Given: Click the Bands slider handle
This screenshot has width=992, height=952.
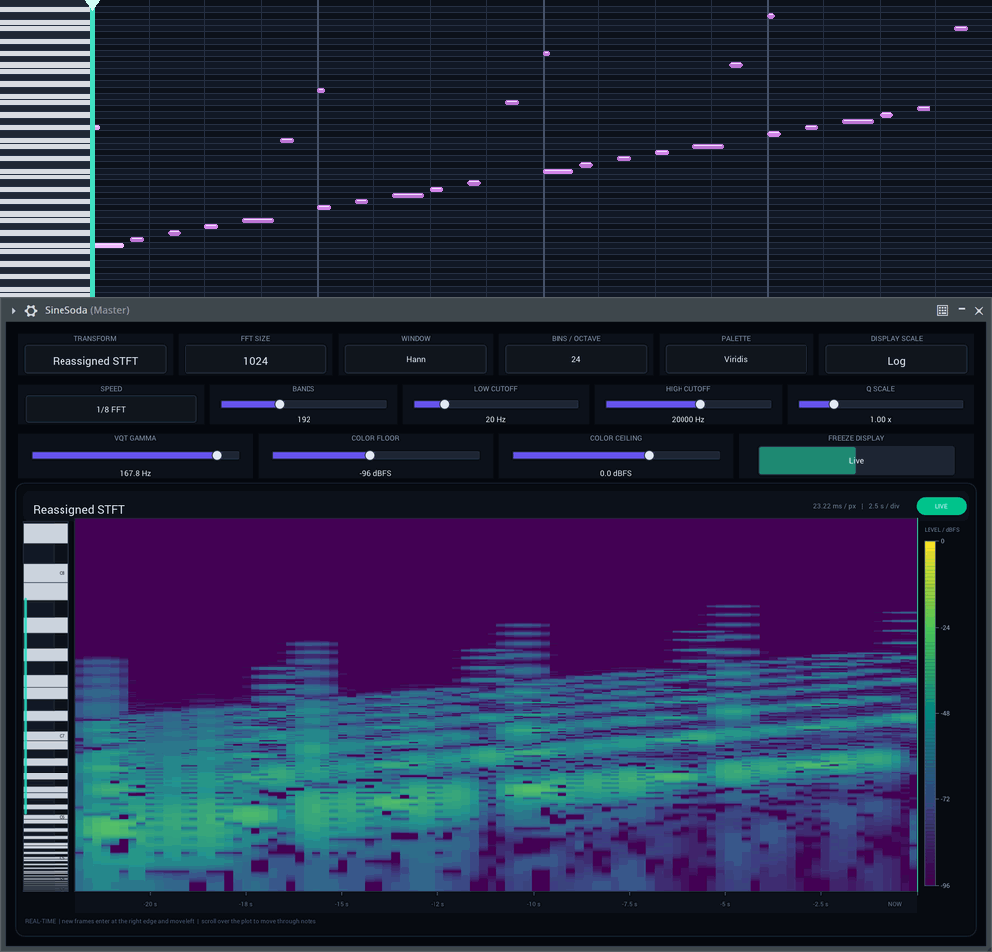Looking at the screenshot, I should coord(279,404).
